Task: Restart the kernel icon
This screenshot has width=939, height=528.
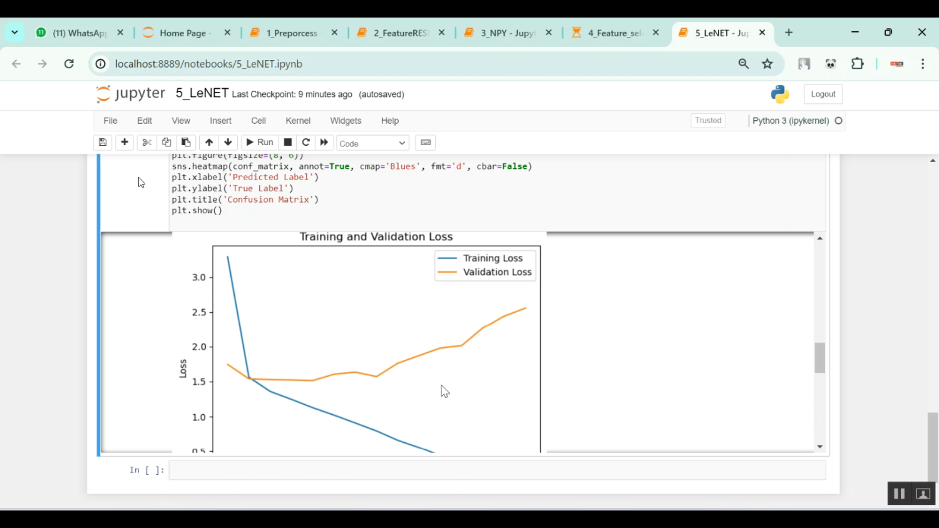Action: coord(306,143)
